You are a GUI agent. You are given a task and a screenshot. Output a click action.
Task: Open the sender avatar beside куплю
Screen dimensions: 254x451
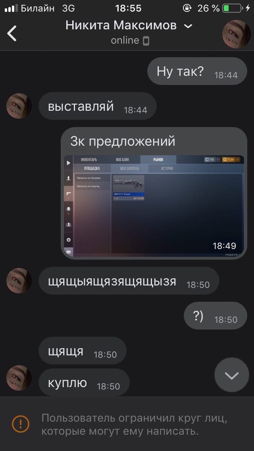[19, 378]
